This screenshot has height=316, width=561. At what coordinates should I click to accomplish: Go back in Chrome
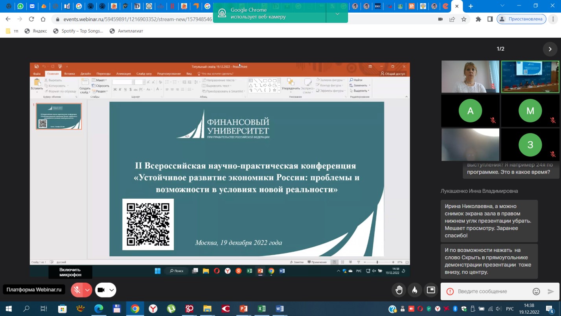pyautogui.click(x=8, y=19)
